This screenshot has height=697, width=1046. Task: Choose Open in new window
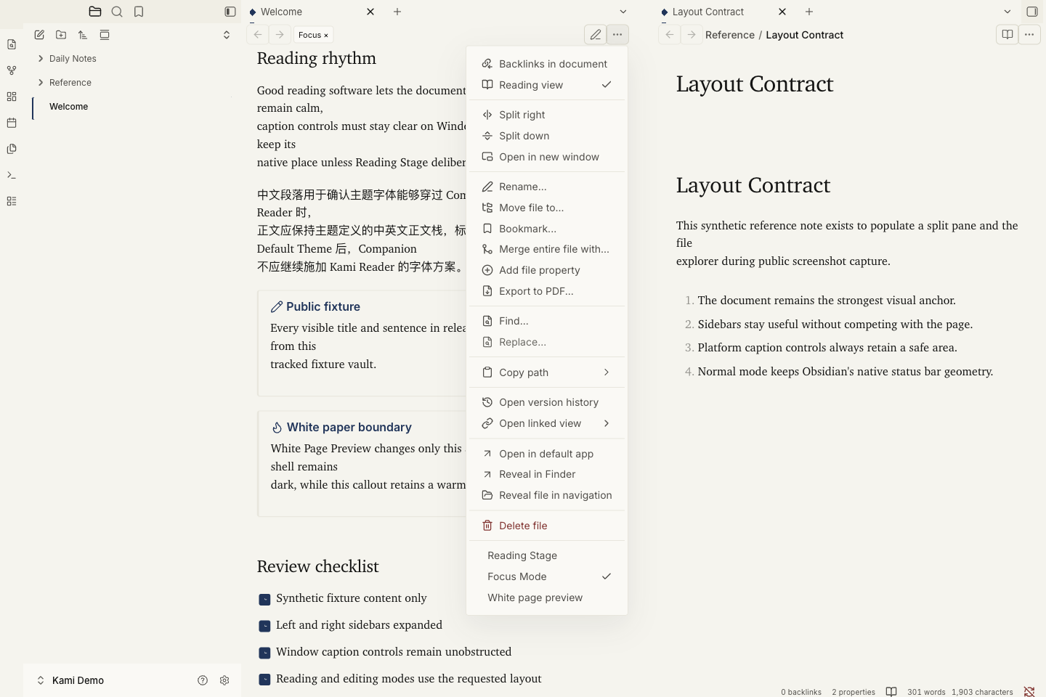pos(547,157)
